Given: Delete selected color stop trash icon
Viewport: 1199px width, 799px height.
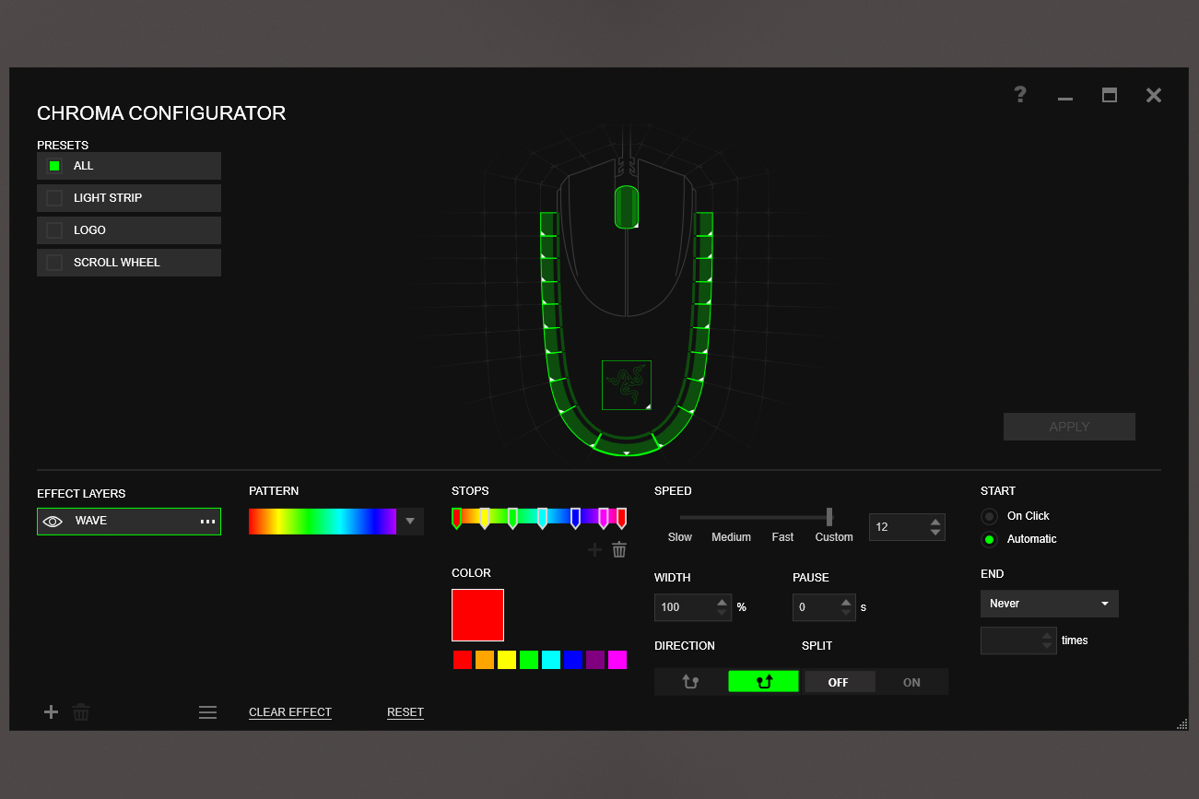Looking at the screenshot, I should pos(619,549).
